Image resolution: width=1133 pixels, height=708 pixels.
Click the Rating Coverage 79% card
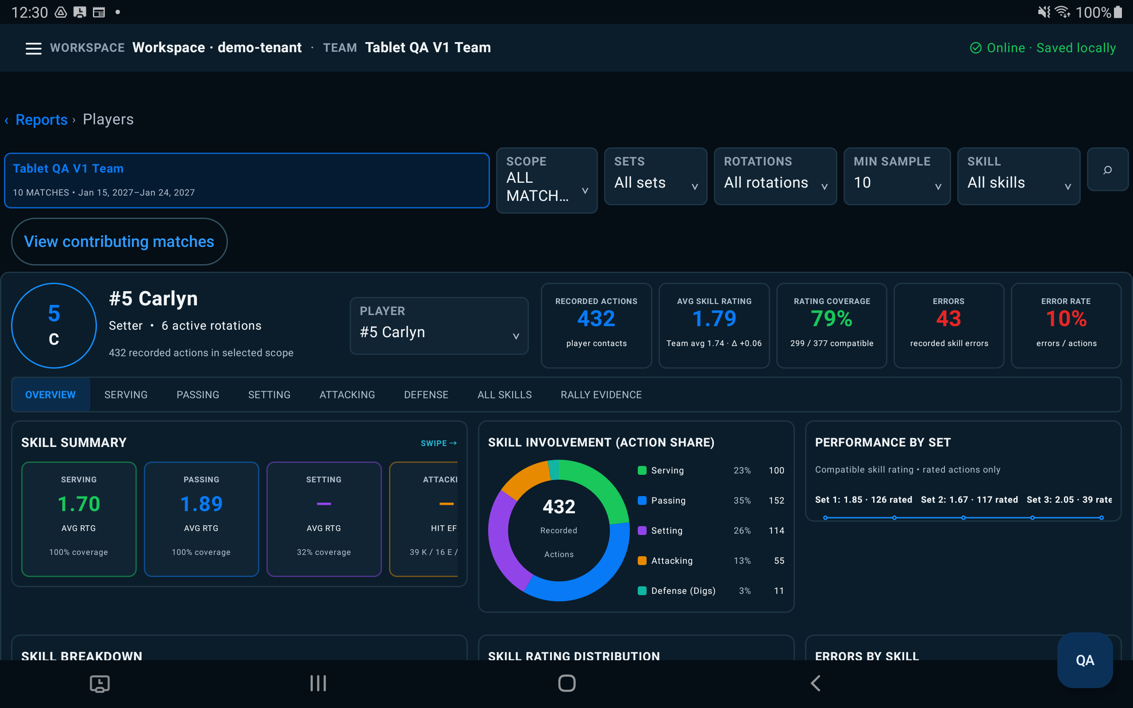point(832,325)
